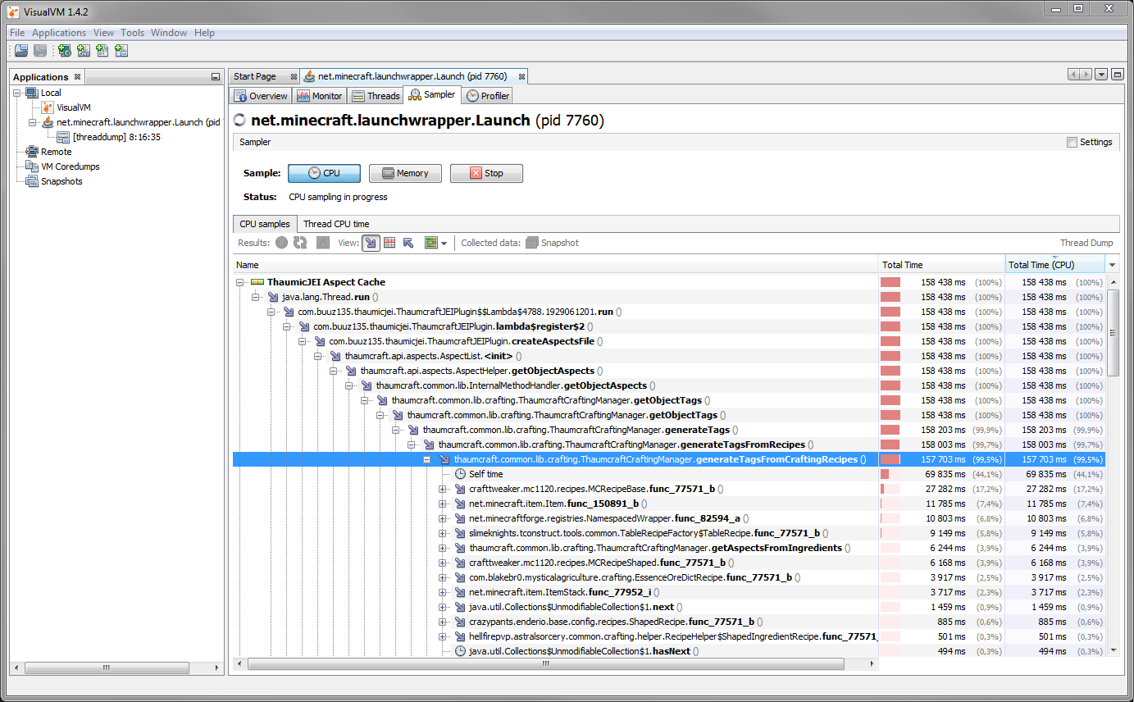
Task: Select the Remote node
Action: tap(48, 152)
